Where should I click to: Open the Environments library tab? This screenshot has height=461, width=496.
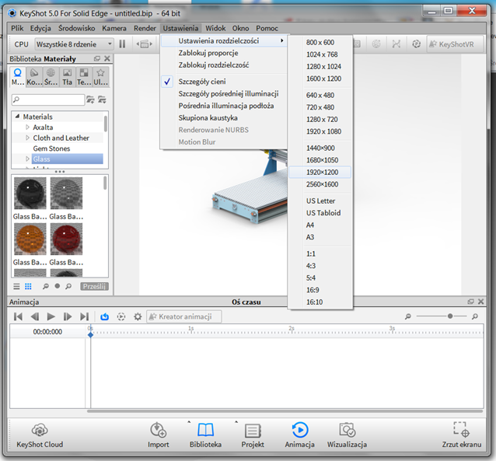51,76
